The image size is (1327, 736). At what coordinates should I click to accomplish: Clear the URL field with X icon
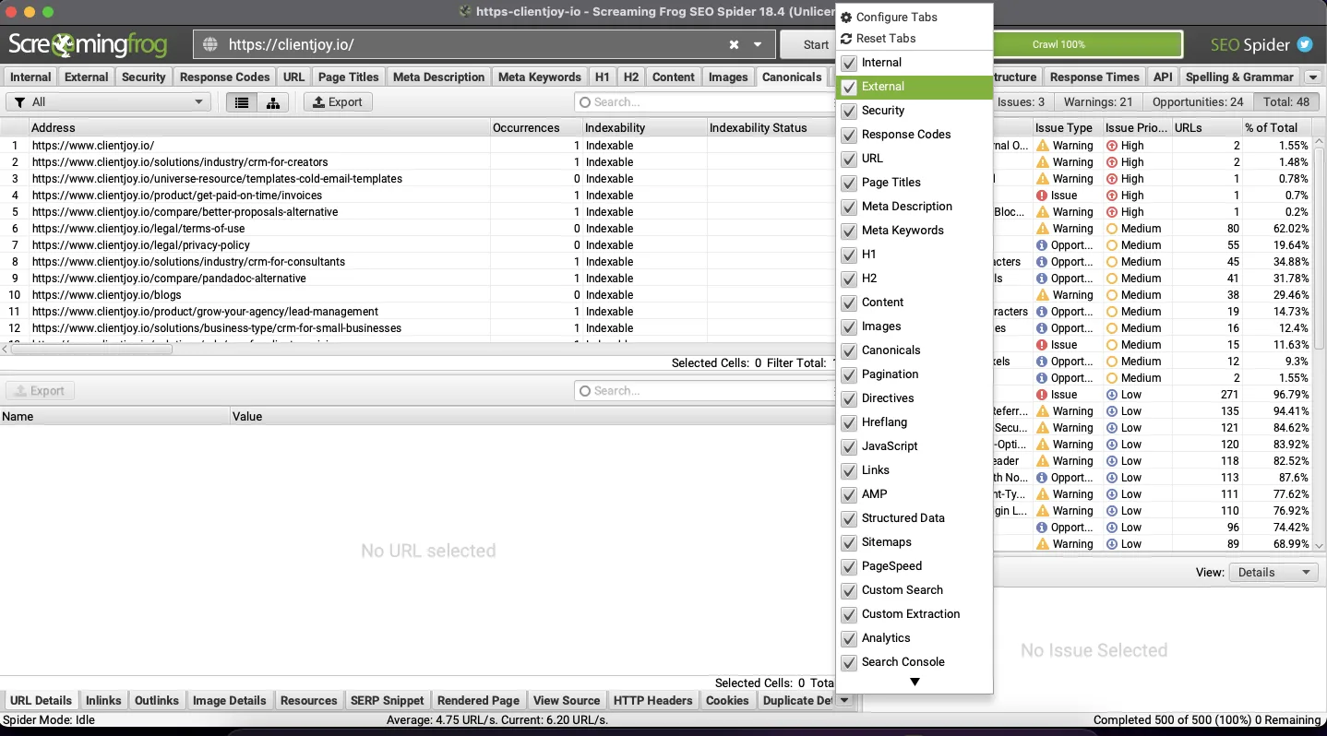pyautogui.click(x=734, y=44)
